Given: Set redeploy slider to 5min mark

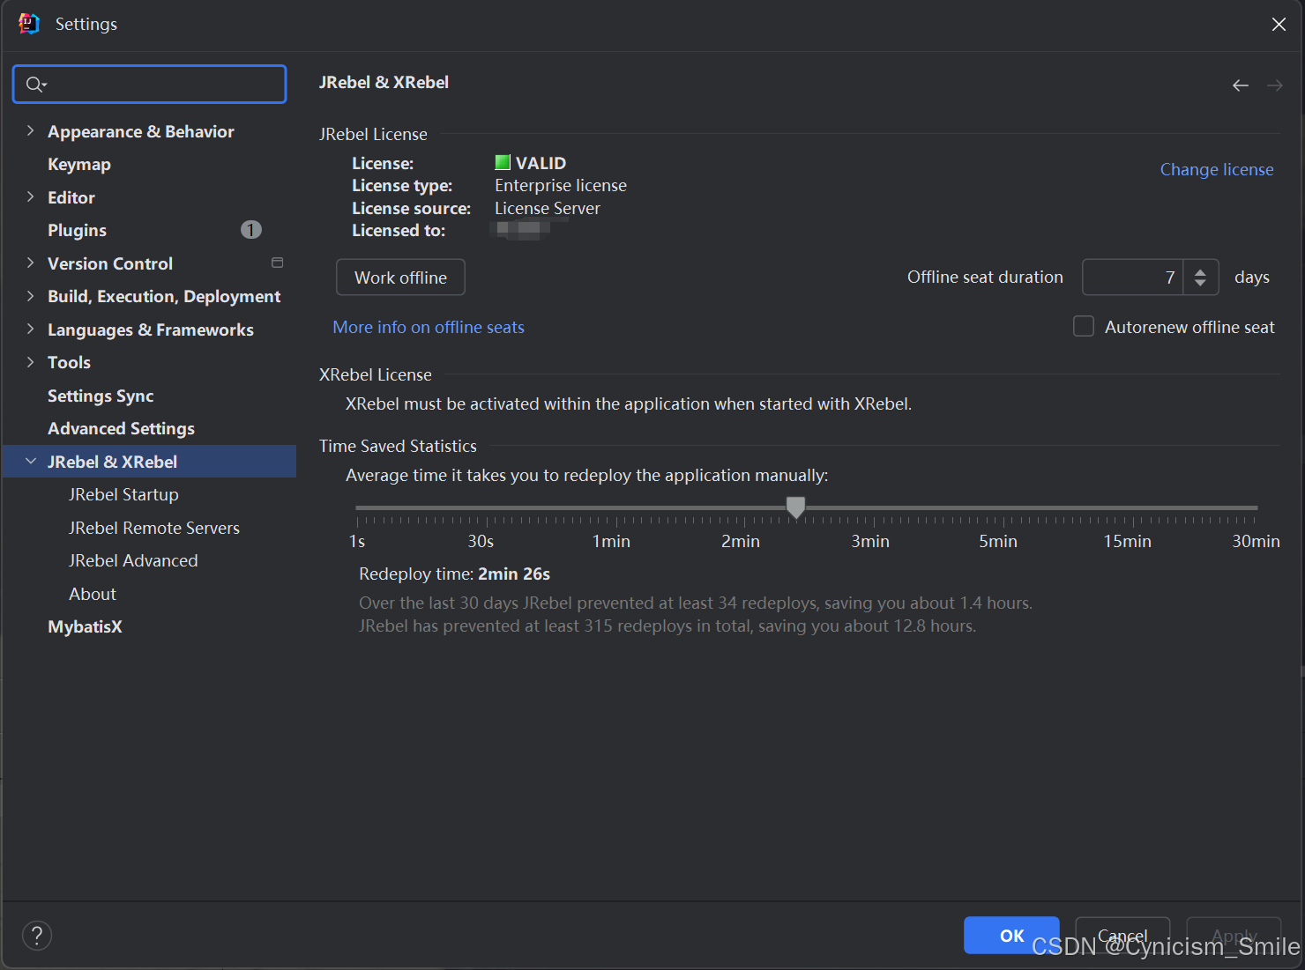Looking at the screenshot, I should (x=1003, y=508).
